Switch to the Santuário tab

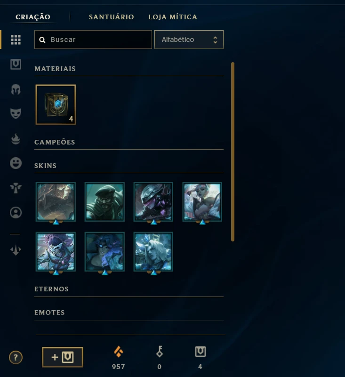[112, 17]
